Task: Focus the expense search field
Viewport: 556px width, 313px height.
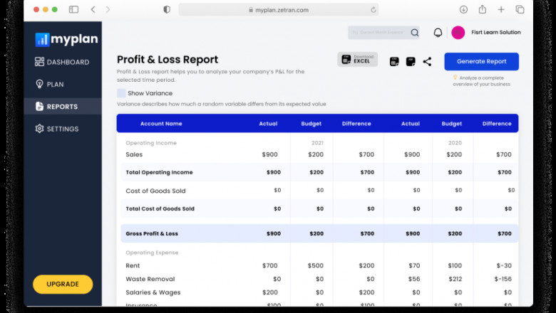Action: [x=378, y=33]
